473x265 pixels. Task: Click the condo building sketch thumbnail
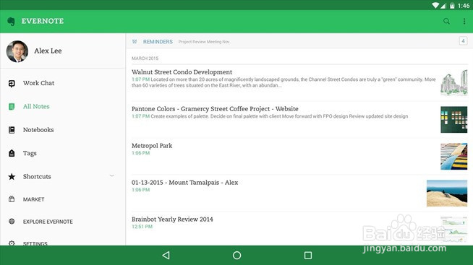(x=453, y=83)
